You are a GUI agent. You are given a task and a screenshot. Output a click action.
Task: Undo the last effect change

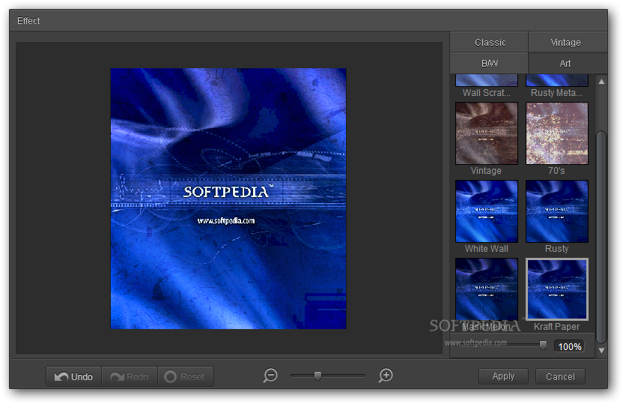click(73, 376)
